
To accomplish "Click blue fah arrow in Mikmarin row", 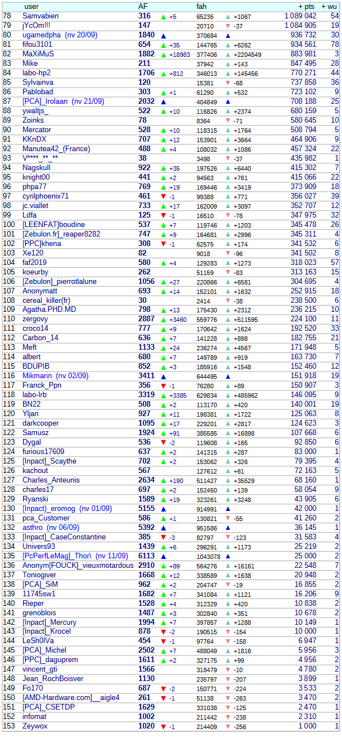I will click(x=228, y=377).
